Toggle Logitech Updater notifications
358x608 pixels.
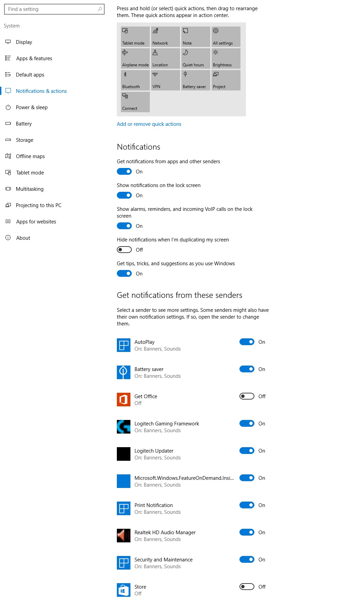247,451
